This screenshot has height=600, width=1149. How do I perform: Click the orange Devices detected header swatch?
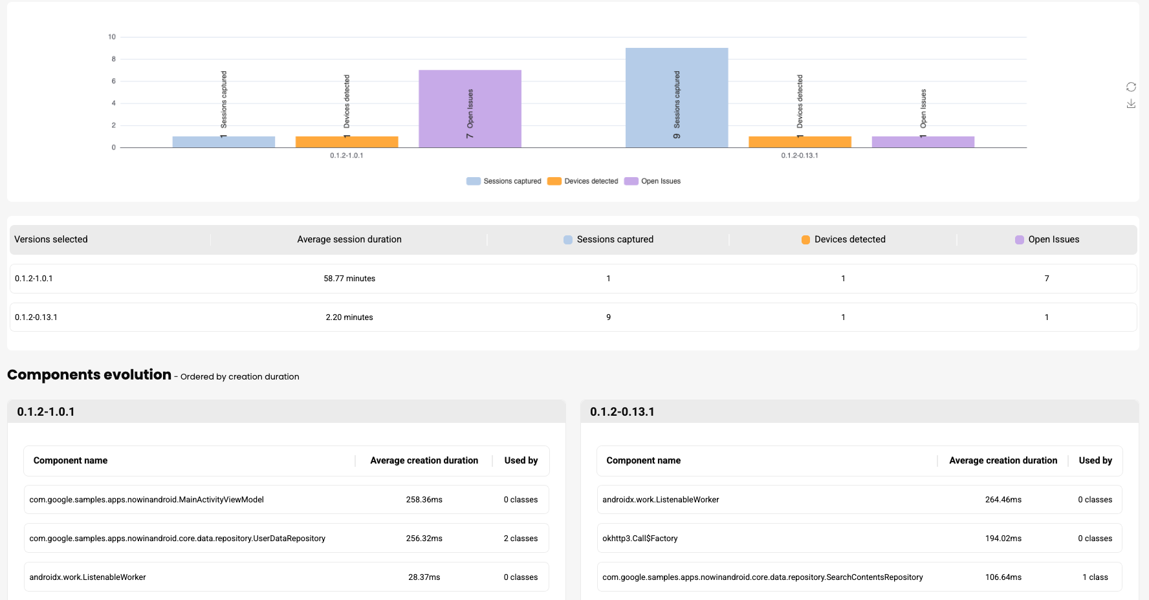tap(805, 240)
